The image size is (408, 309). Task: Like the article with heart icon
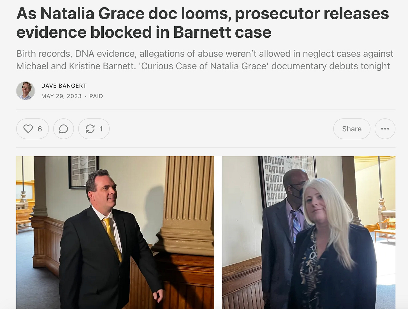pos(33,129)
